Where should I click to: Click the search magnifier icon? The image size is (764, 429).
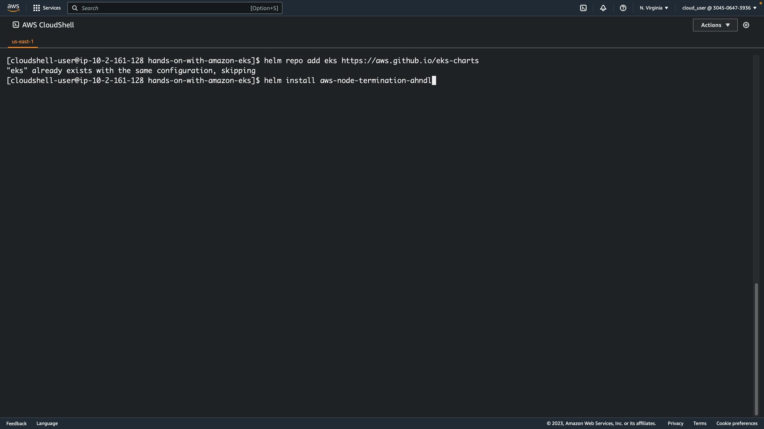(x=75, y=8)
